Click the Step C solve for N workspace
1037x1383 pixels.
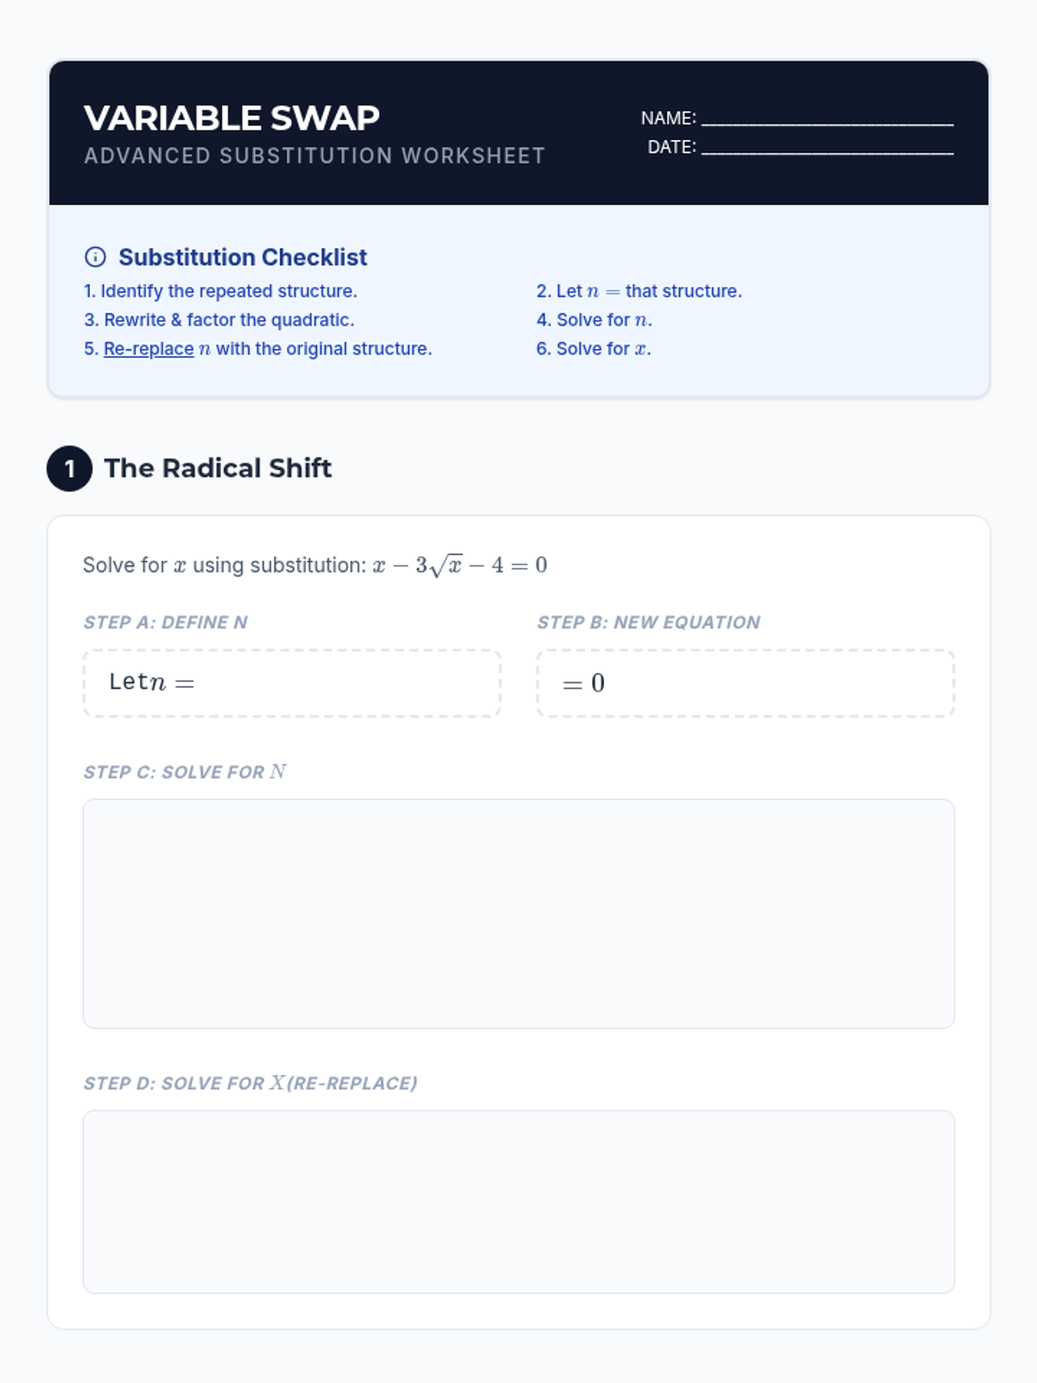point(518,914)
